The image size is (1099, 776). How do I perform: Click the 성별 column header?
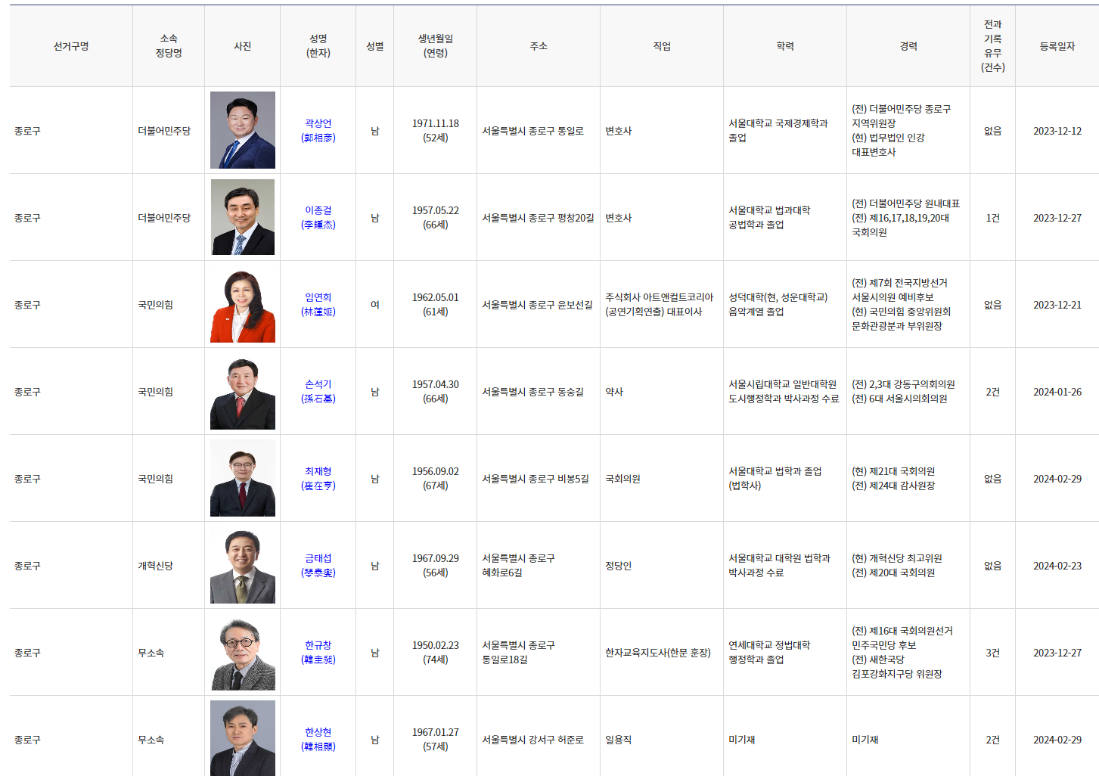375,46
